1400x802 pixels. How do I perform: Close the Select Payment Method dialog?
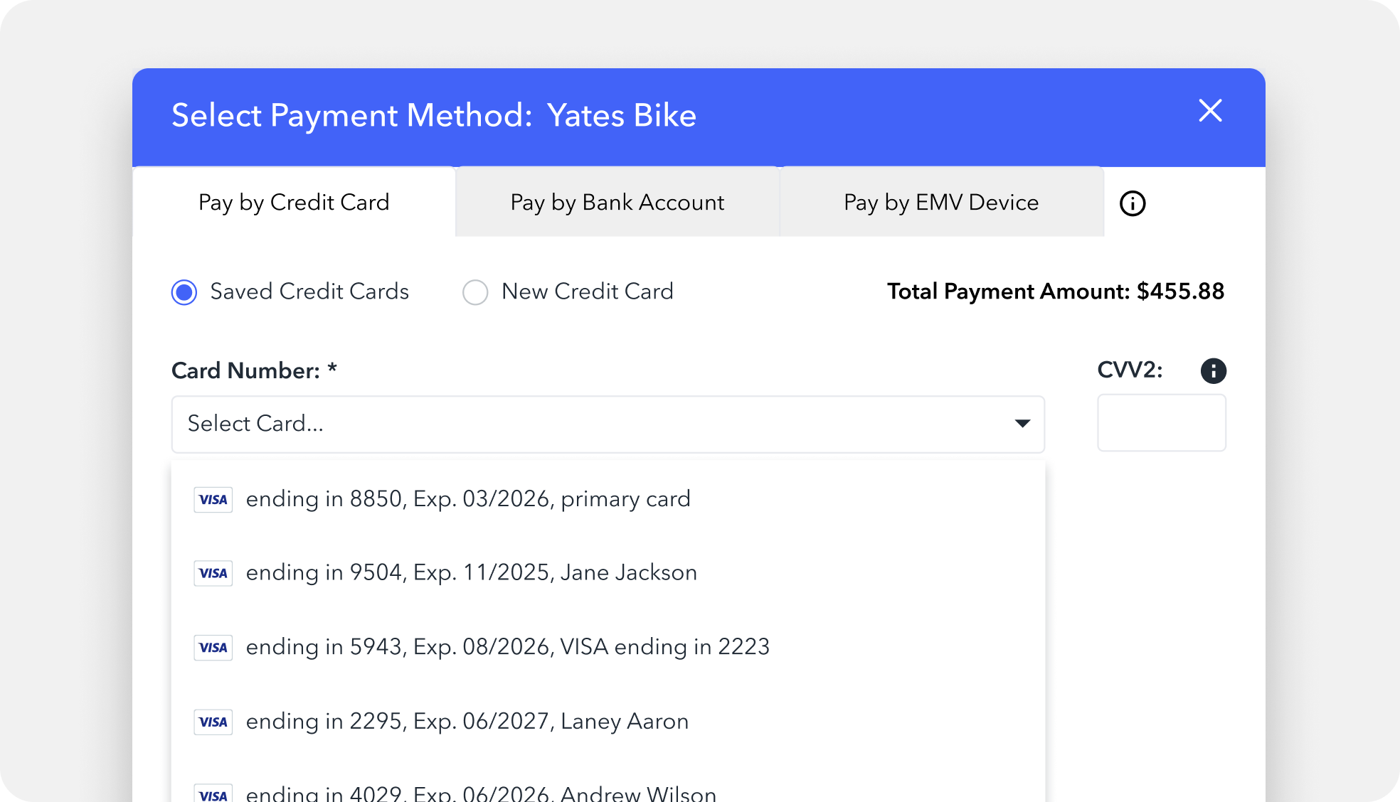click(1210, 111)
